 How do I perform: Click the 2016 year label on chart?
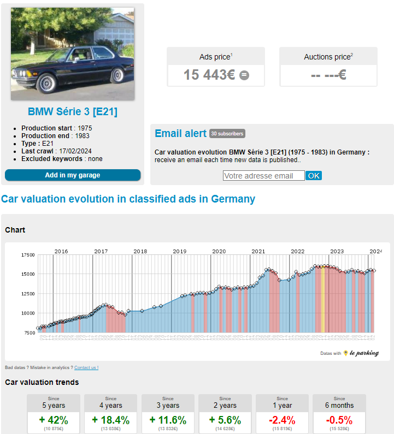click(x=61, y=251)
